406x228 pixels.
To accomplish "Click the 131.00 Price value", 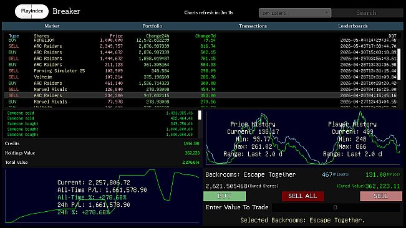I will pos(375,175).
